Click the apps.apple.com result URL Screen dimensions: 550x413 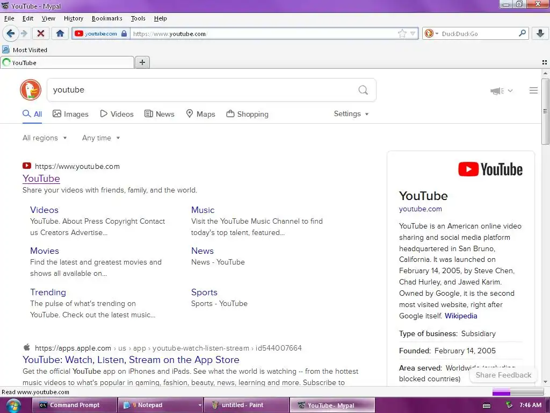coord(168,348)
